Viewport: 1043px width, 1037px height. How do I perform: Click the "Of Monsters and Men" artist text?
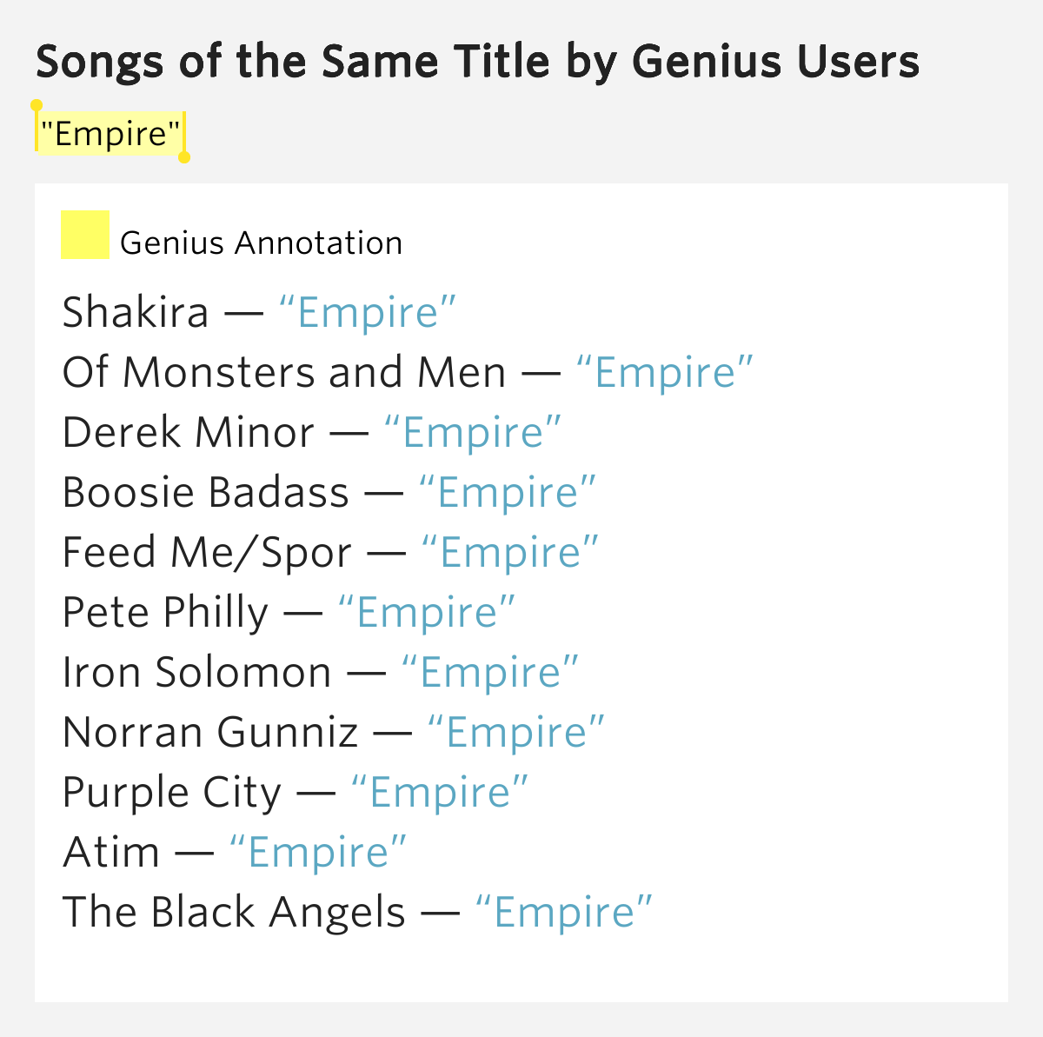[284, 373]
